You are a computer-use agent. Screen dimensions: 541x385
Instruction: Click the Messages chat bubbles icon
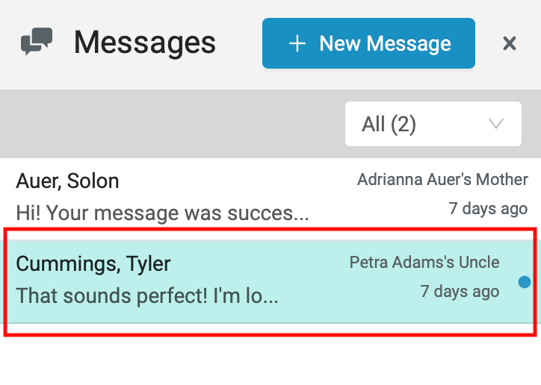pyautogui.click(x=37, y=41)
